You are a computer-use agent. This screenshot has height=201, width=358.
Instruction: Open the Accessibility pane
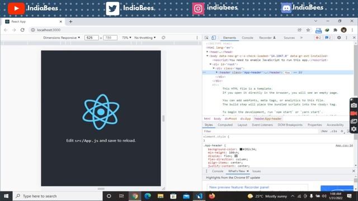pyautogui.click(x=335, y=125)
